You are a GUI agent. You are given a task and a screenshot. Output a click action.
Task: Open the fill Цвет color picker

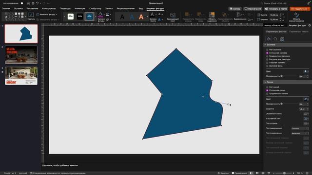tap(306, 71)
